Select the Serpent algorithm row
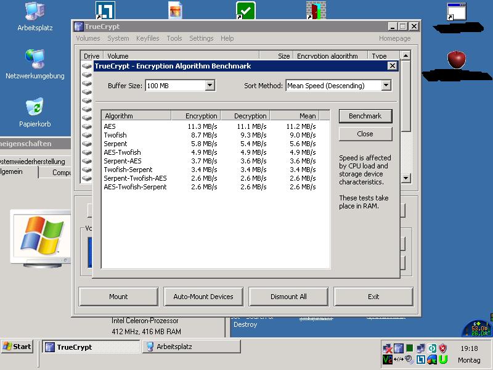 216,144
